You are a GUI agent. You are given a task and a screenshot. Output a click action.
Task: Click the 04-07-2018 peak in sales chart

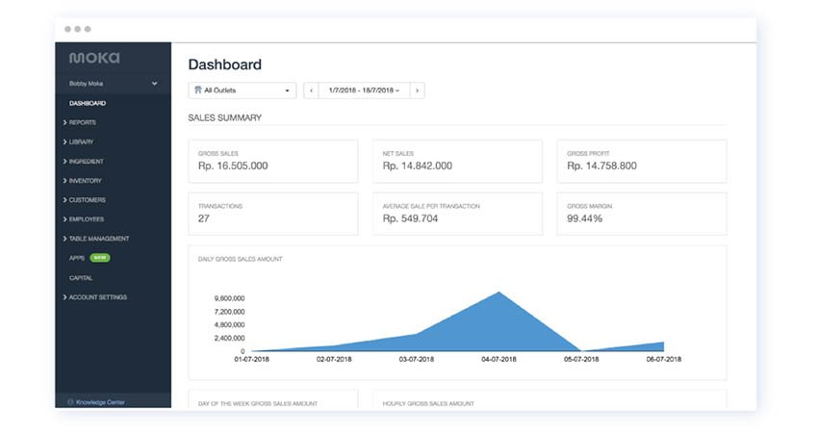[498, 293]
